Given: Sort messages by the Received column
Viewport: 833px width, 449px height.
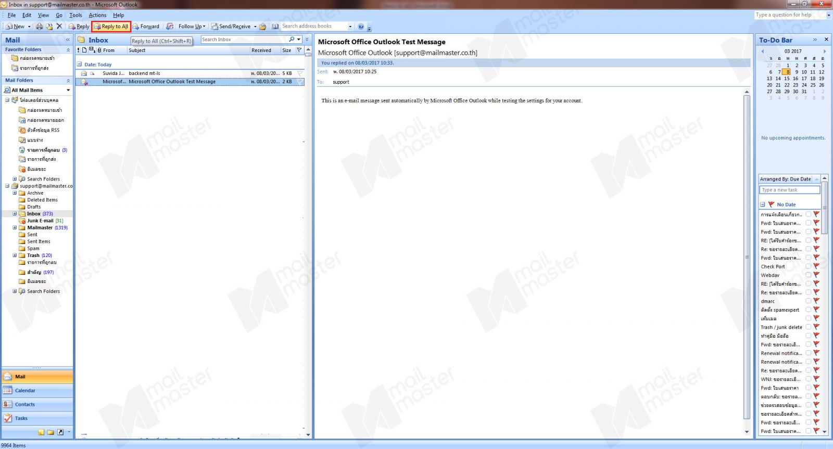Looking at the screenshot, I should click(265, 50).
